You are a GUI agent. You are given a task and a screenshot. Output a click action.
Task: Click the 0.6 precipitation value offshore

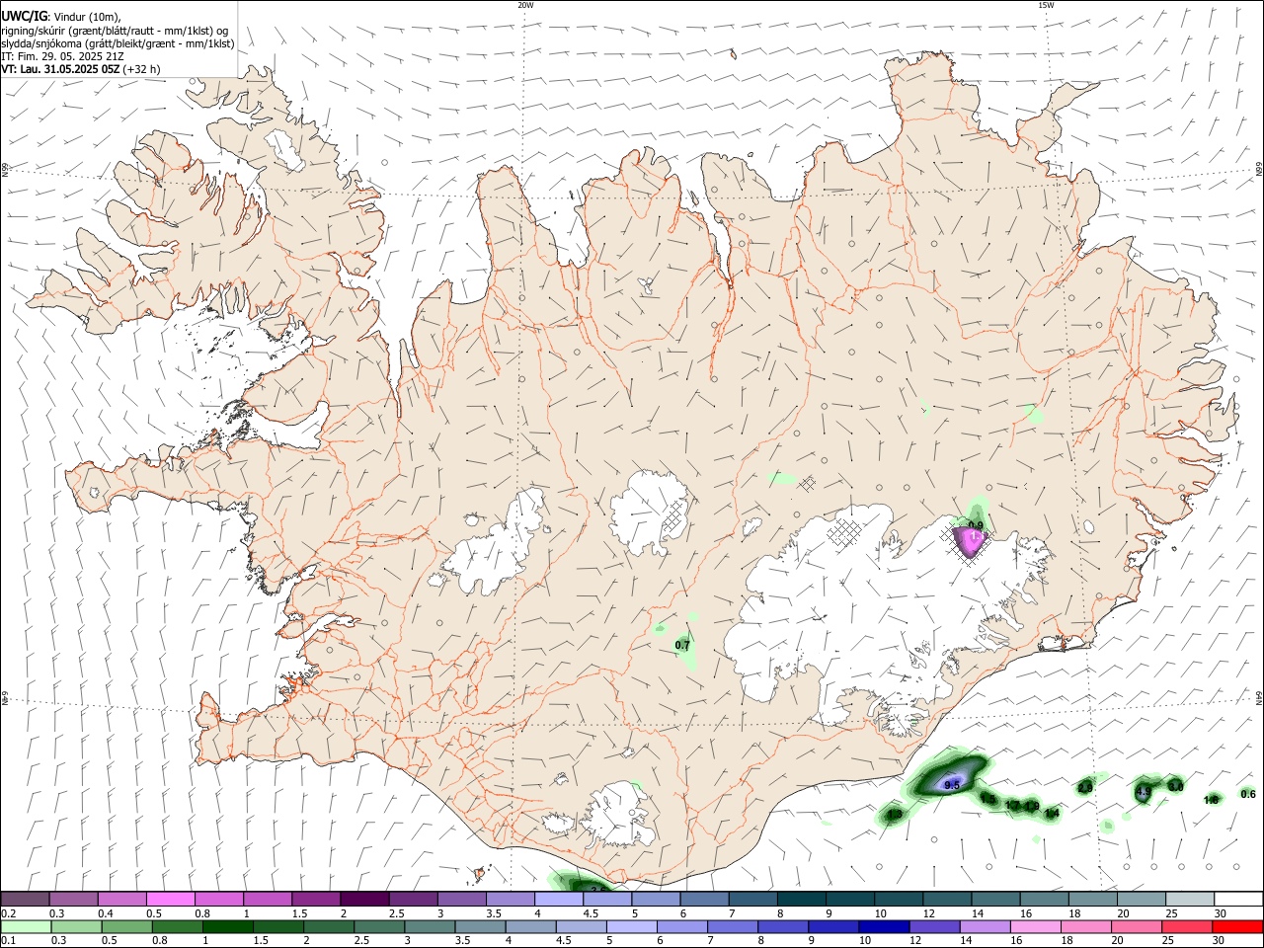(1248, 794)
